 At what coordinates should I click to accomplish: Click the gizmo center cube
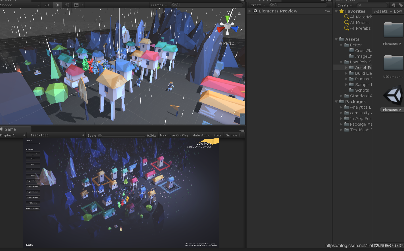228,26
